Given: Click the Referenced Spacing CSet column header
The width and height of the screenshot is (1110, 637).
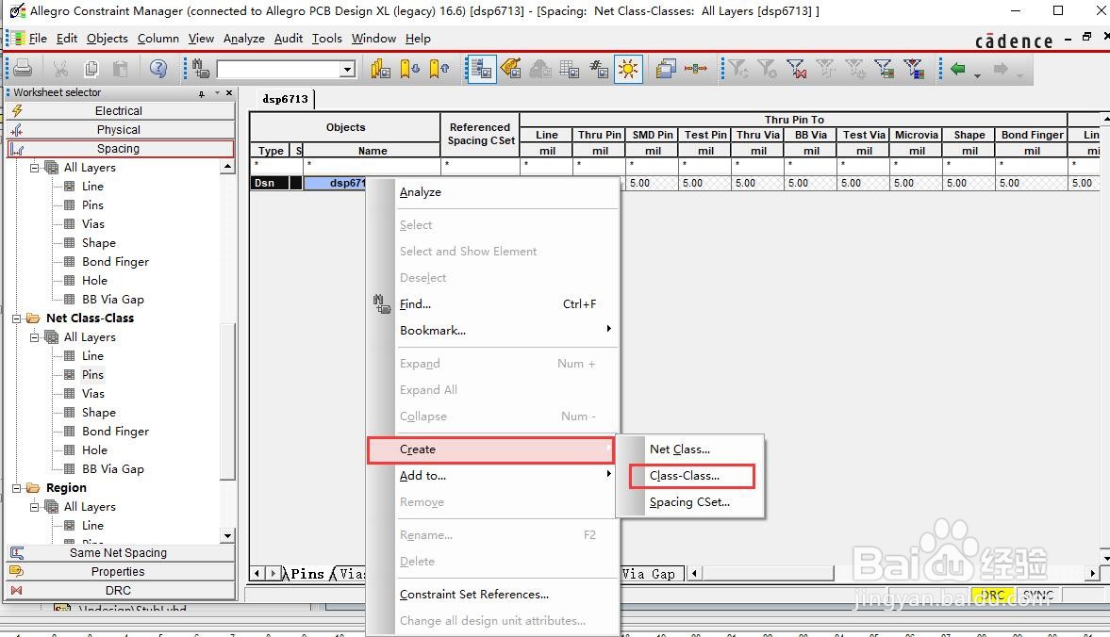Looking at the screenshot, I should point(480,135).
